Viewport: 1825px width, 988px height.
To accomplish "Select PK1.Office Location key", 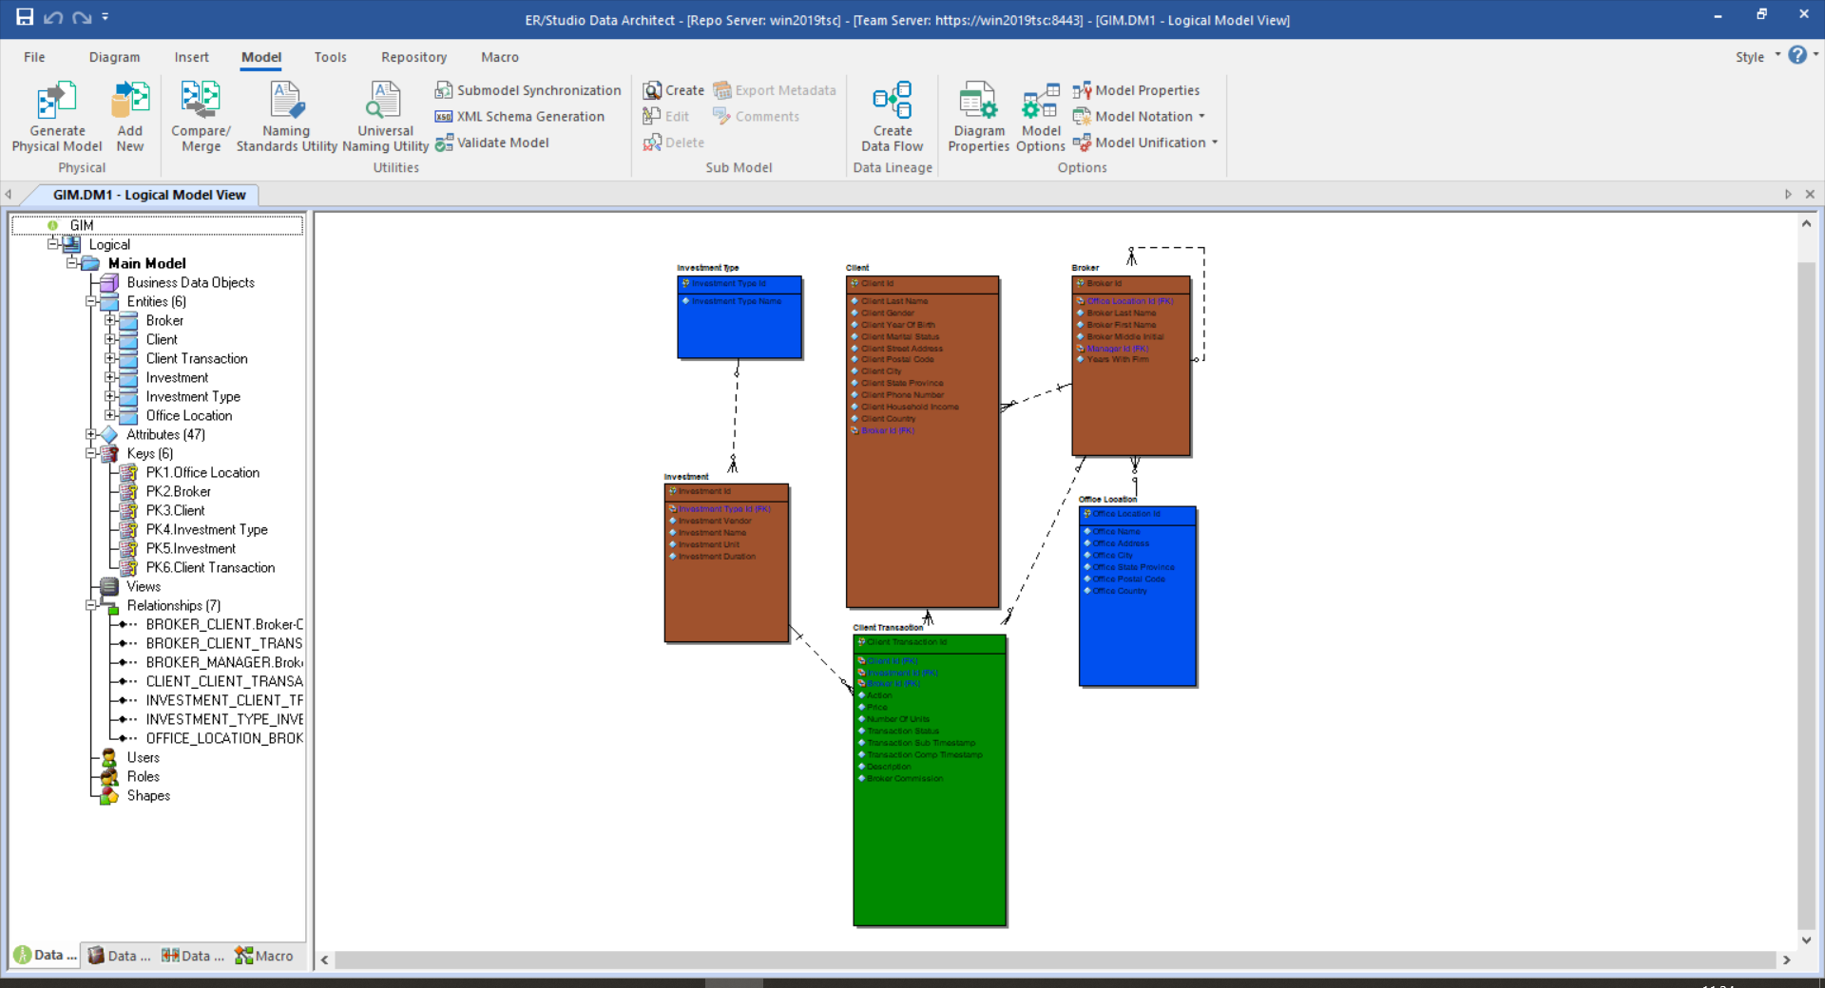I will click(x=202, y=472).
